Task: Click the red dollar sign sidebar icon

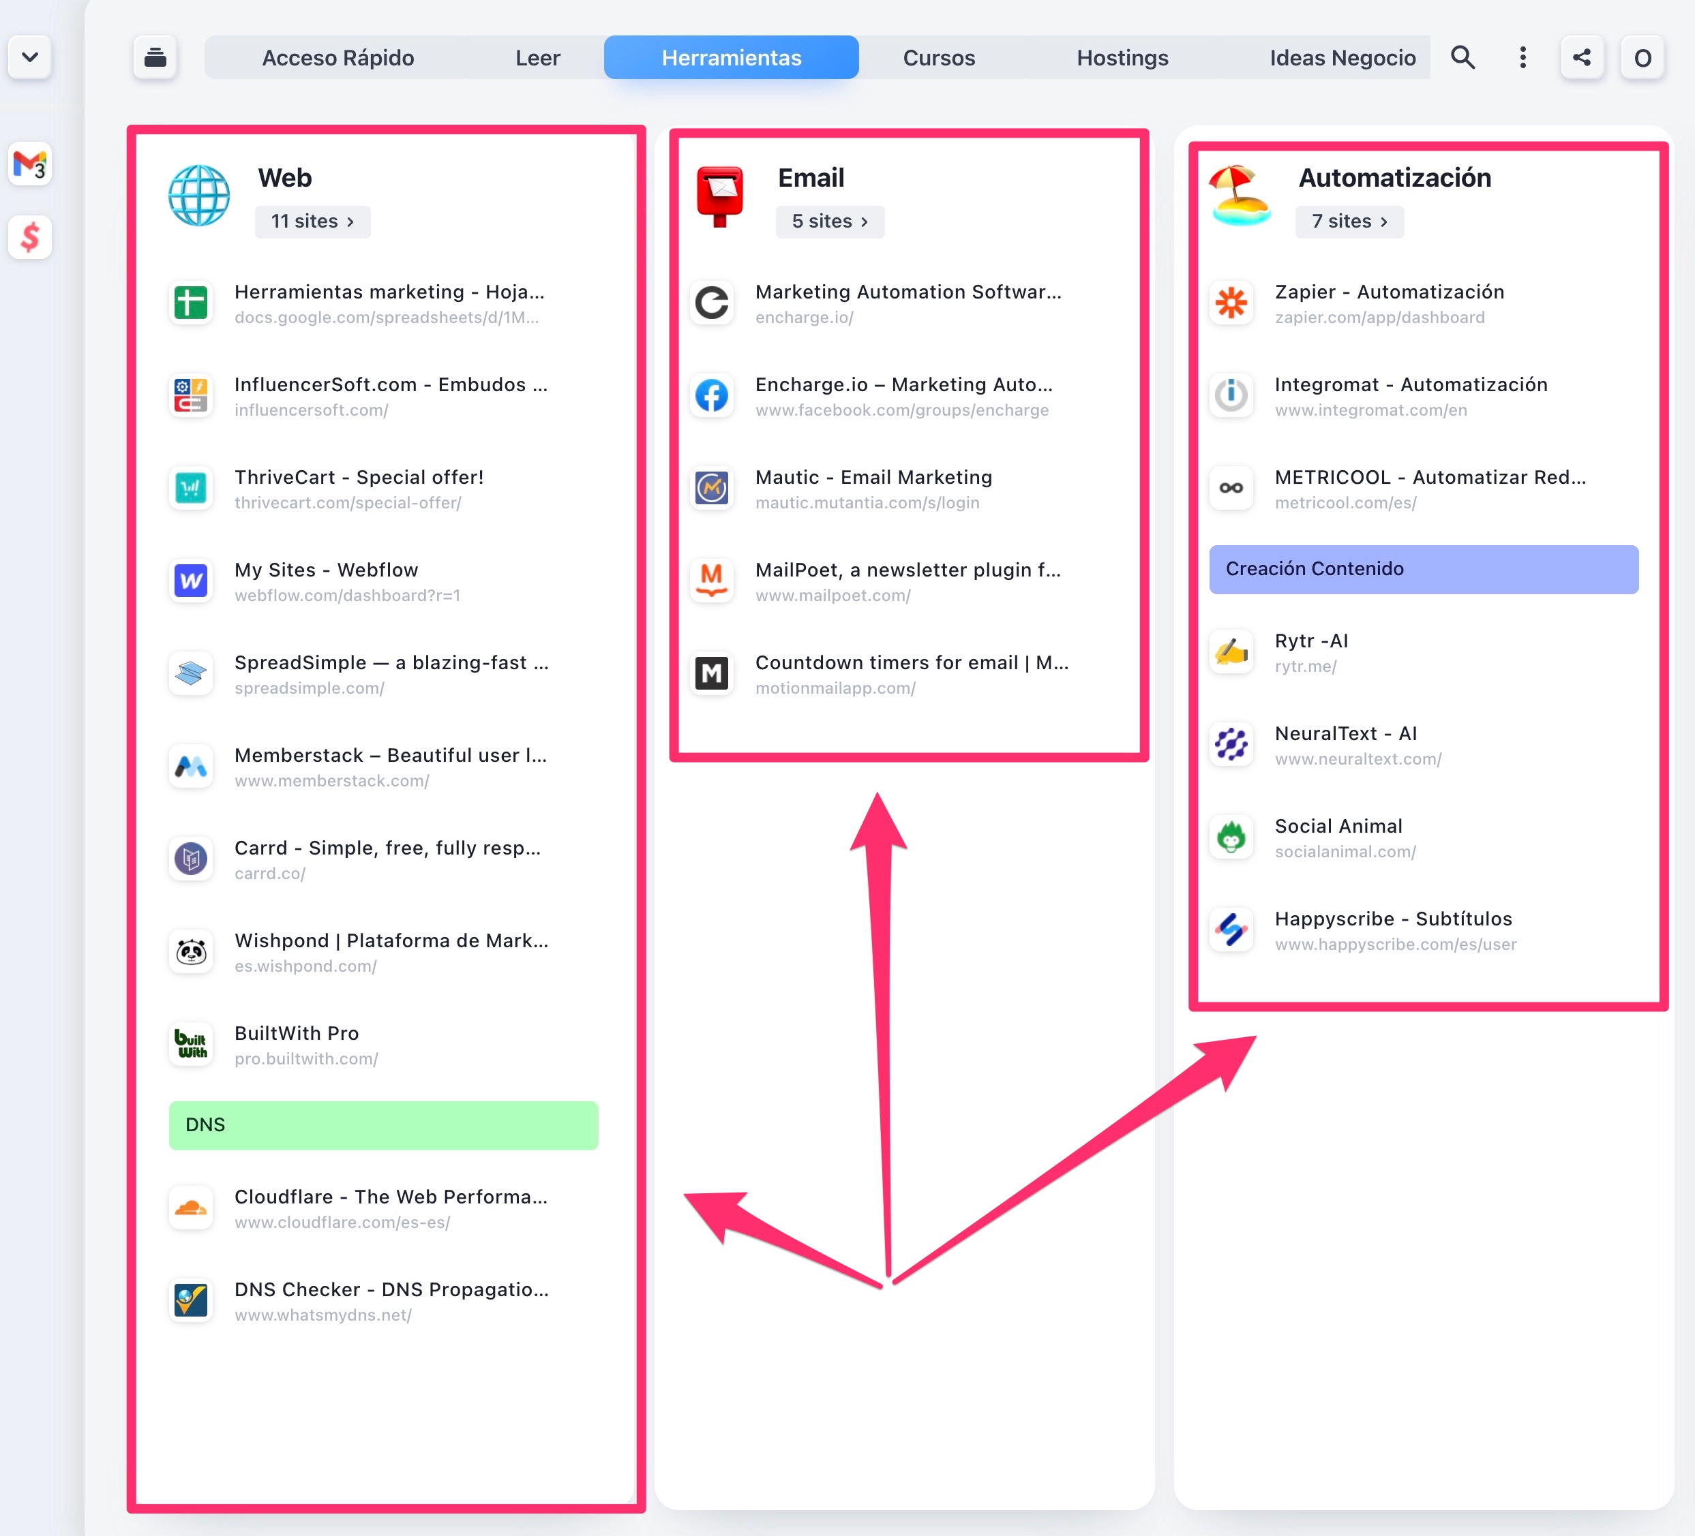Action: point(30,237)
